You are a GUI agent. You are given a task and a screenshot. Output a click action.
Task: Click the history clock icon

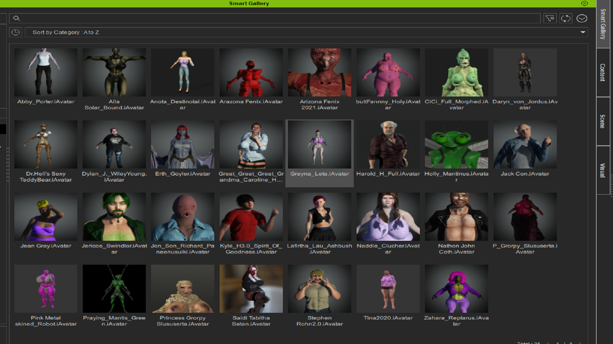(x=15, y=32)
